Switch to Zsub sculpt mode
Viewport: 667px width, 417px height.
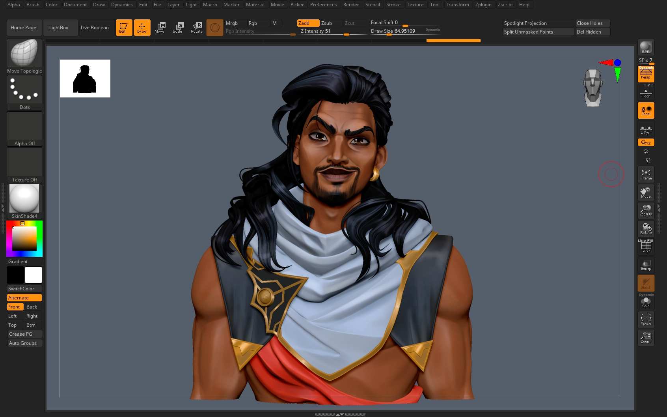coord(330,23)
